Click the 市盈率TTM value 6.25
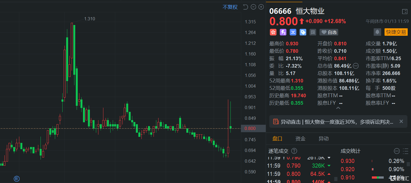411x183 pixels. (x=396, y=59)
